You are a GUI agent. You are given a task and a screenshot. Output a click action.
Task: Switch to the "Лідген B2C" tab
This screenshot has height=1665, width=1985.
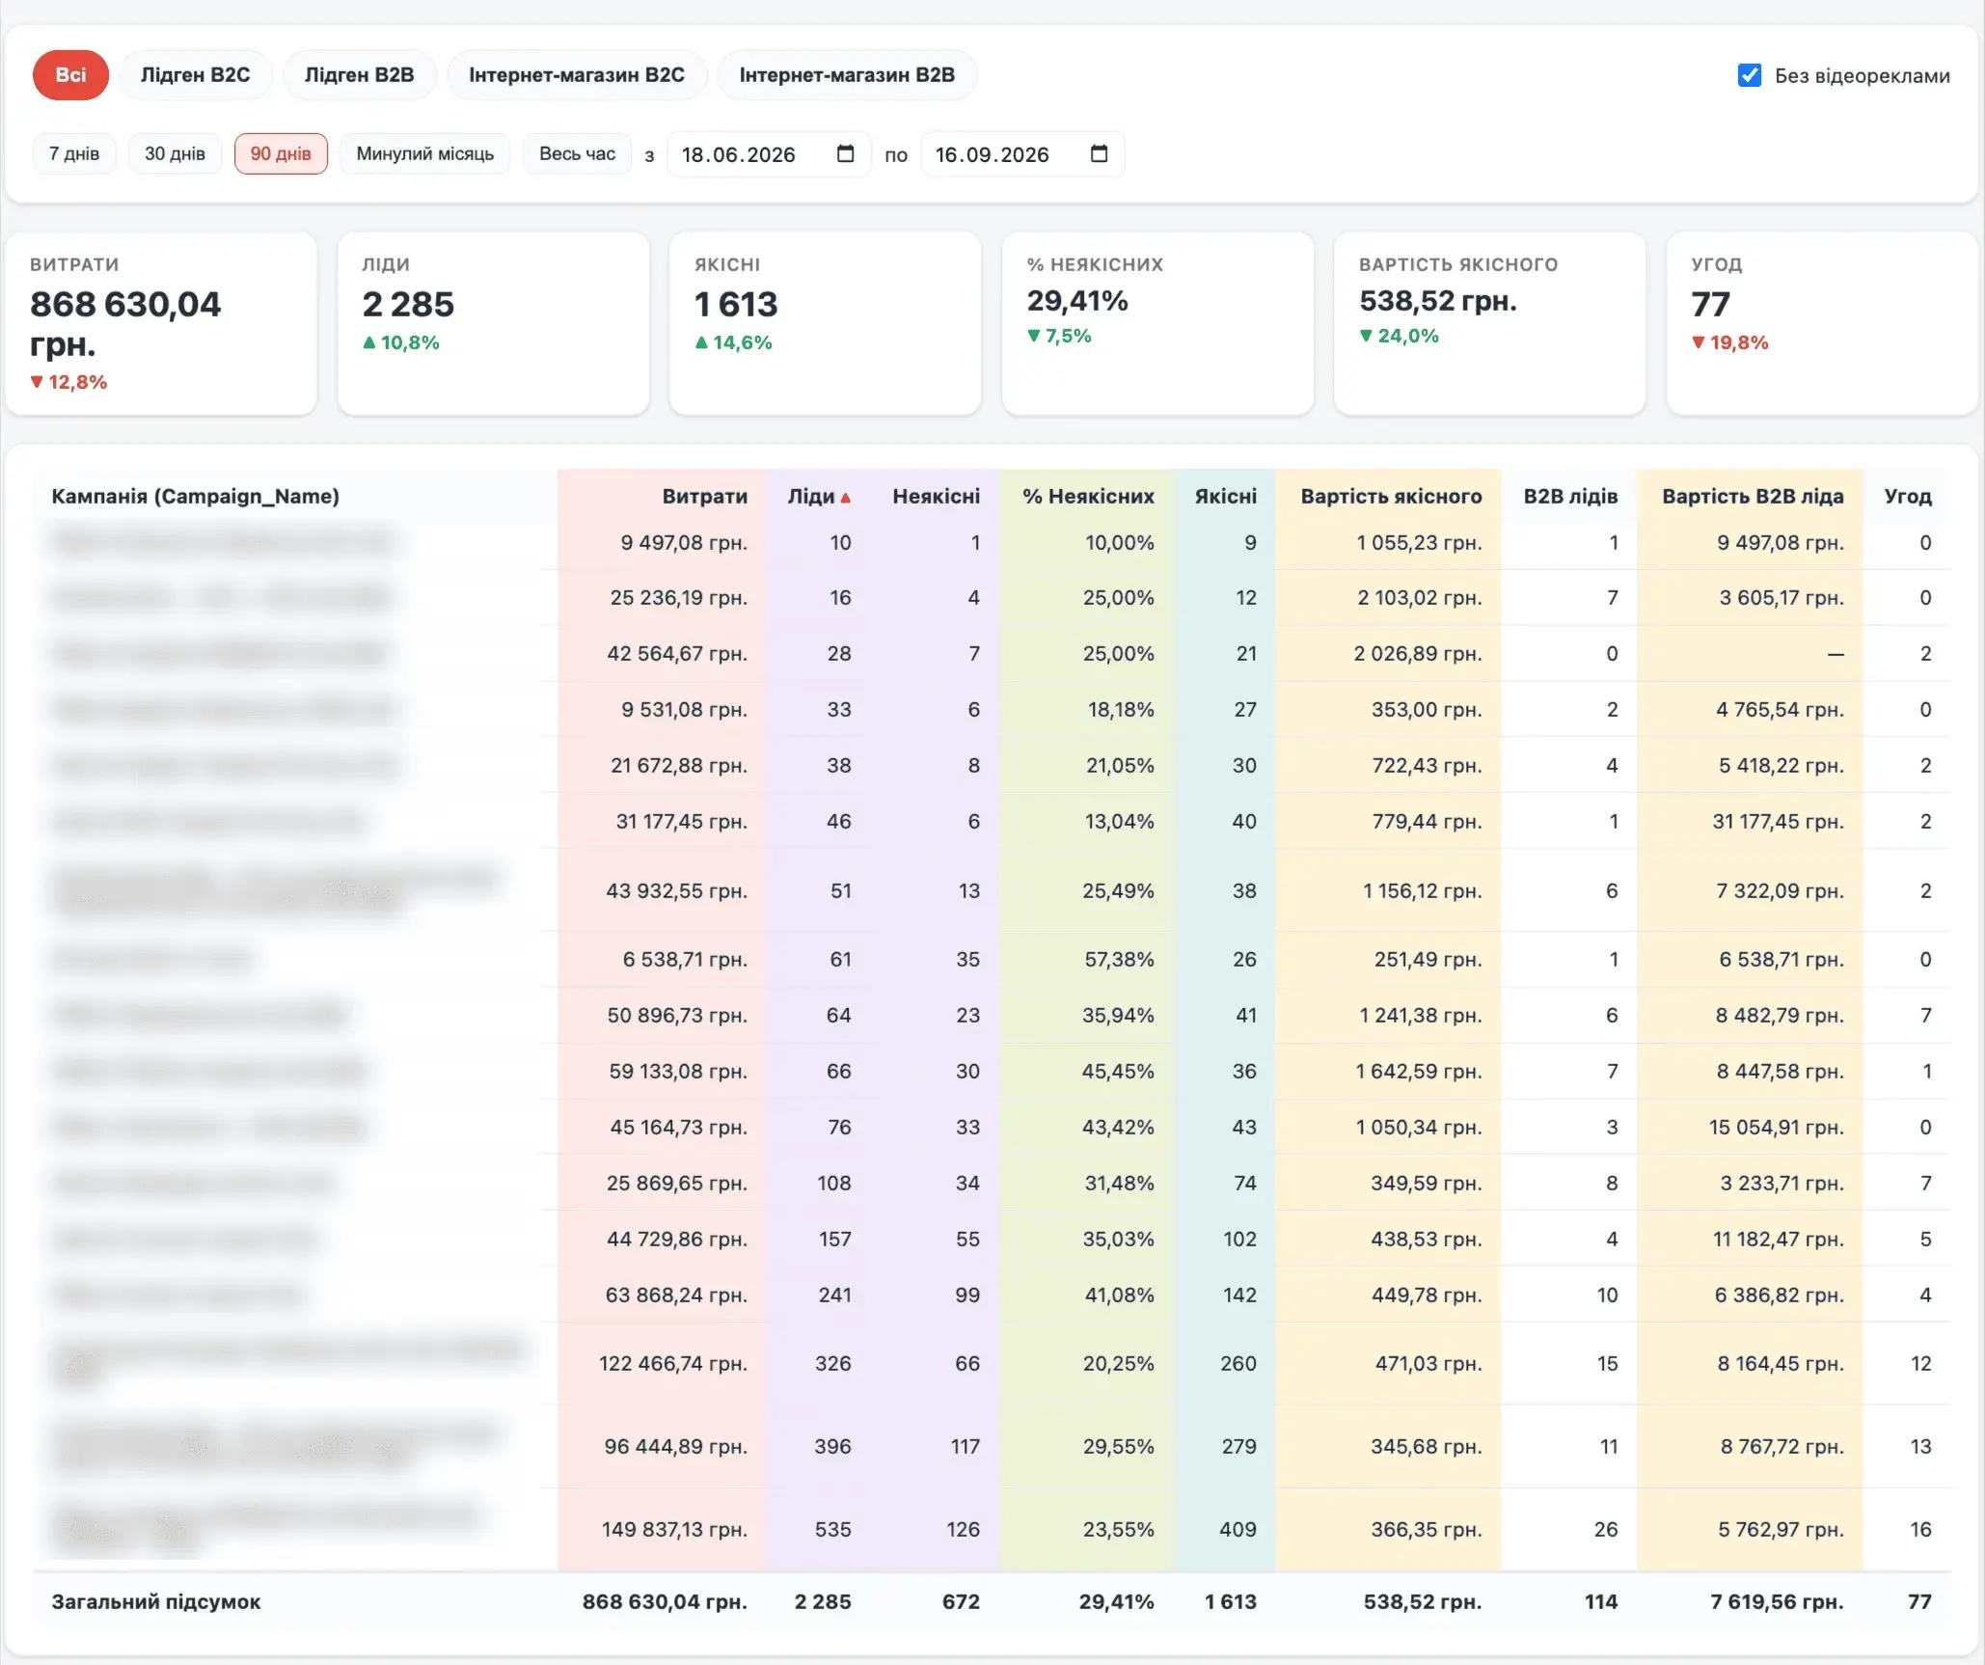[195, 75]
